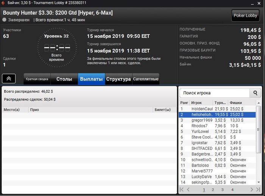This screenshot has height=196, width=265.
Task: Select player row Badgerbre...
Action: [217, 154]
